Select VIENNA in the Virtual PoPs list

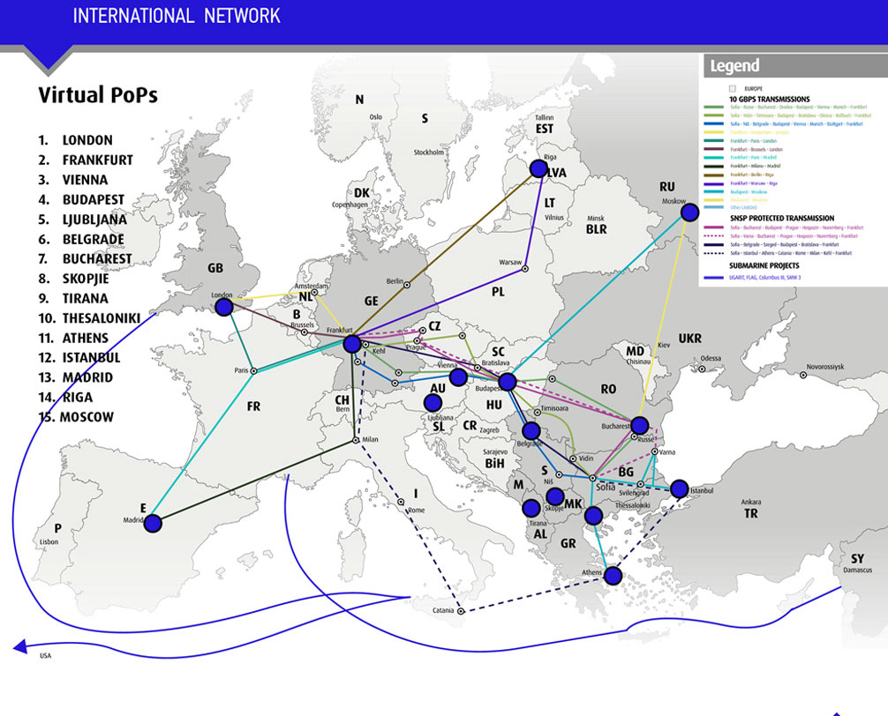(85, 180)
